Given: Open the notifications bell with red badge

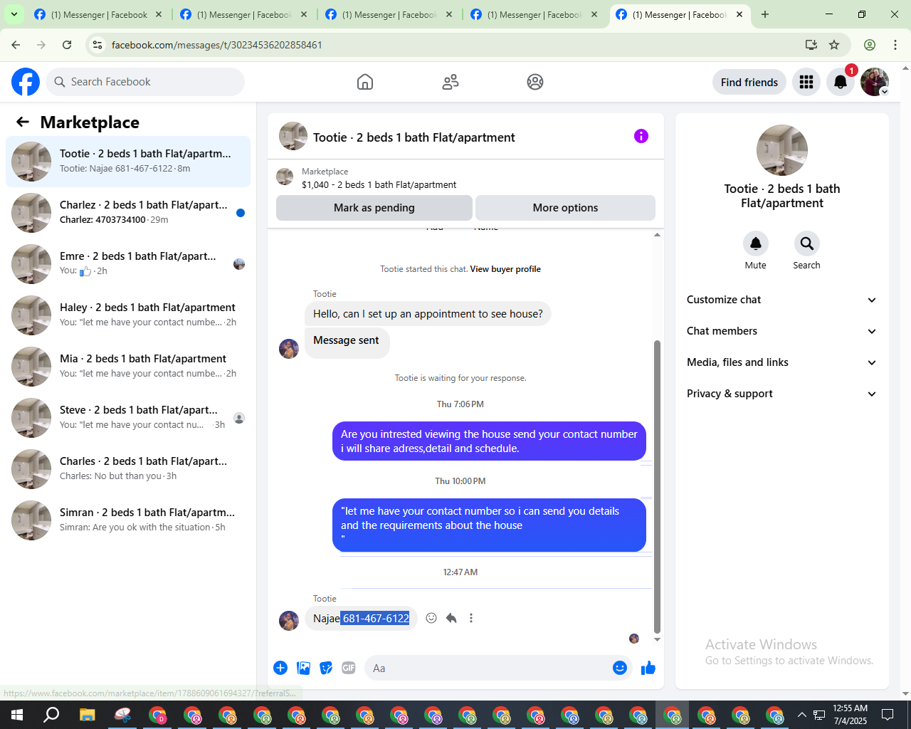Looking at the screenshot, I should [841, 82].
